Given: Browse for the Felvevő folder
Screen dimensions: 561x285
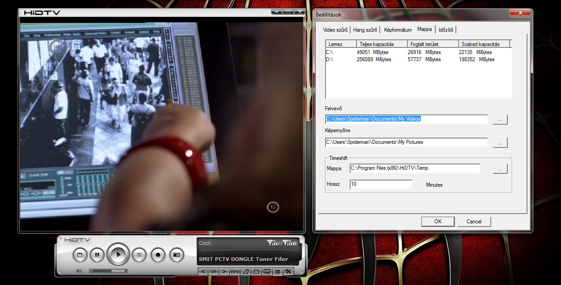Looking at the screenshot, I should [x=500, y=119].
